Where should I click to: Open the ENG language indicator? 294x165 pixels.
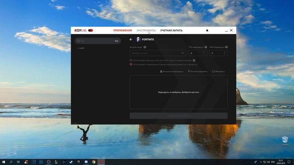[273, 162]
